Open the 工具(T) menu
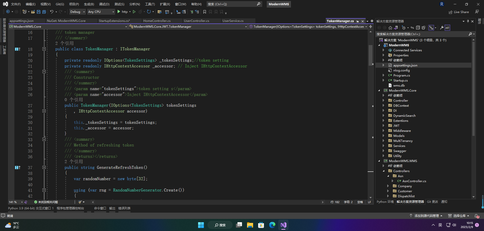Image resolution: width=484 pixels, height=231 pixels. (150, 4)
